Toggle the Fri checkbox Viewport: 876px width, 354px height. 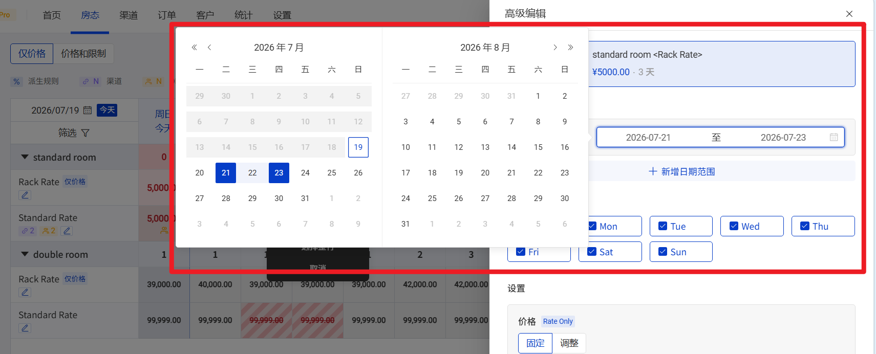tap(521, 252)
